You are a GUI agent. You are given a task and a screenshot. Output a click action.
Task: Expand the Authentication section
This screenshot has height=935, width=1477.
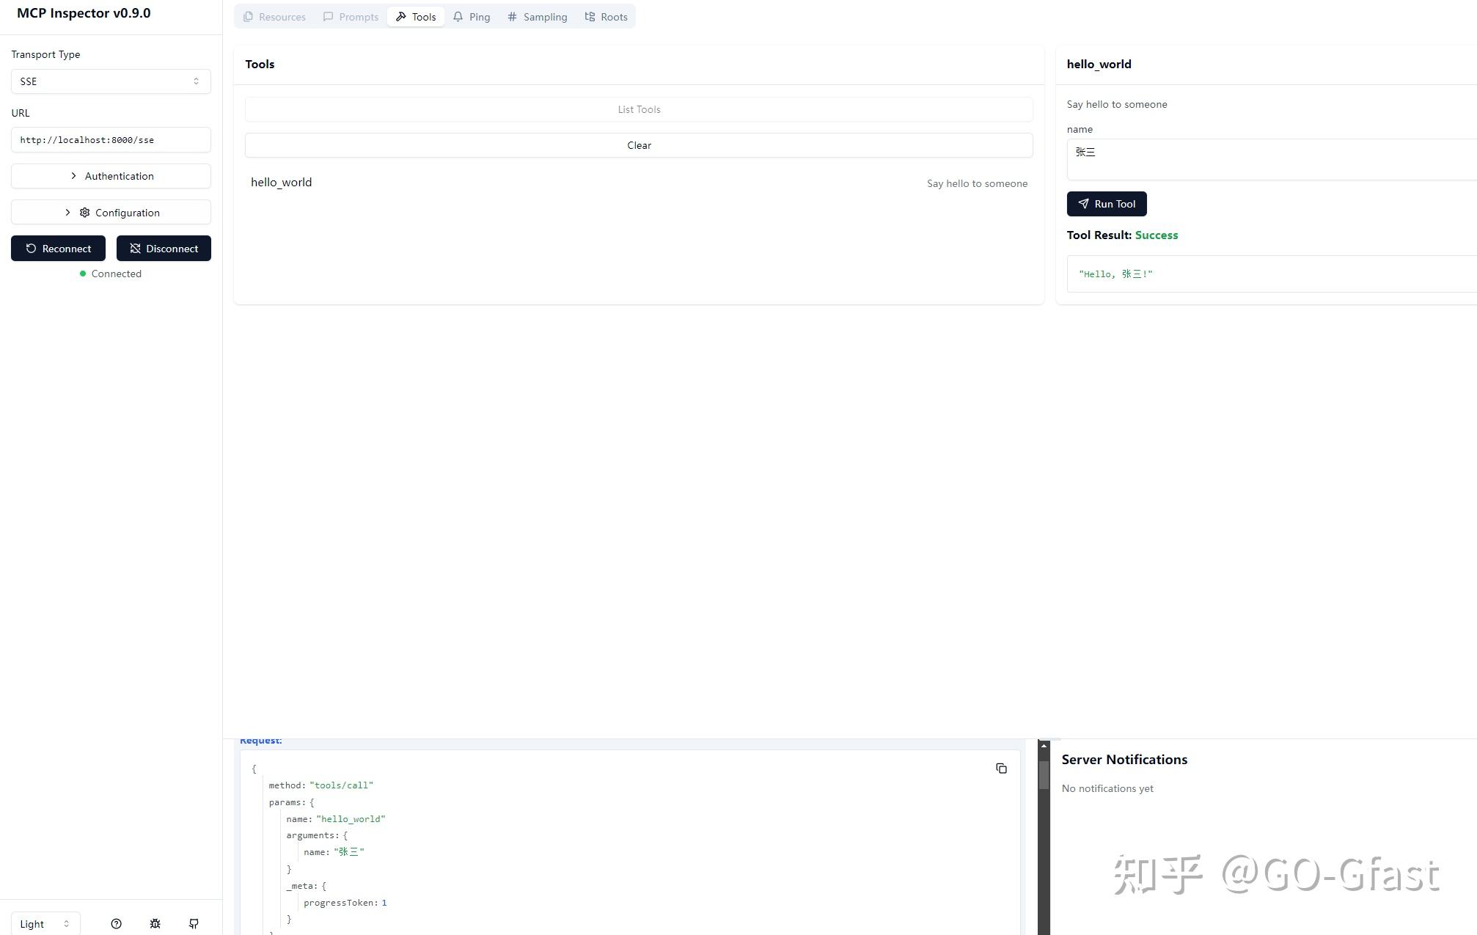(x=111, y=175)
